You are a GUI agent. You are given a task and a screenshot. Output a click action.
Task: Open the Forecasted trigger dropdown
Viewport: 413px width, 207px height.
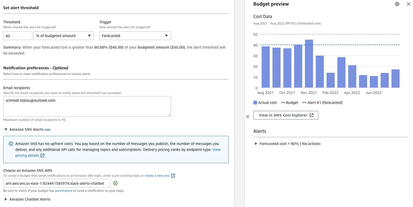click(135, 35)
